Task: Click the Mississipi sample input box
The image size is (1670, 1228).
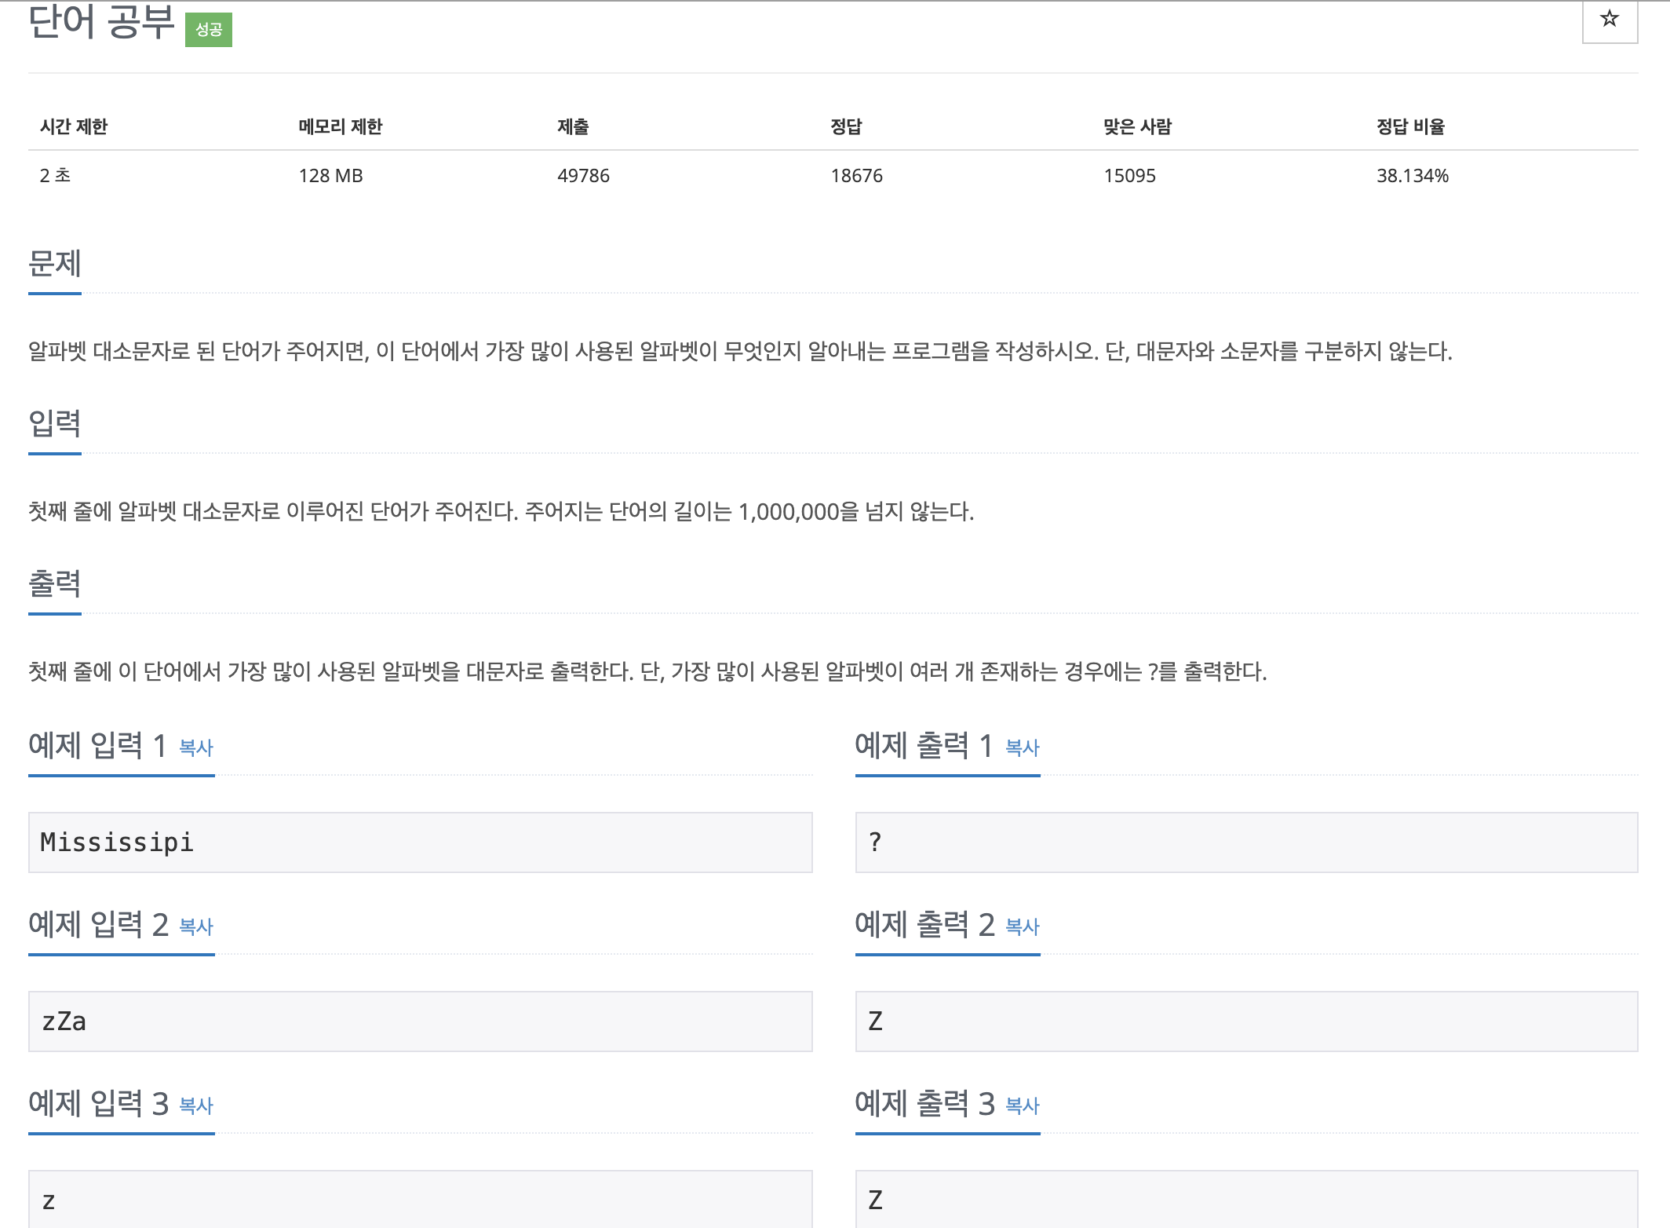Action: 420,842
